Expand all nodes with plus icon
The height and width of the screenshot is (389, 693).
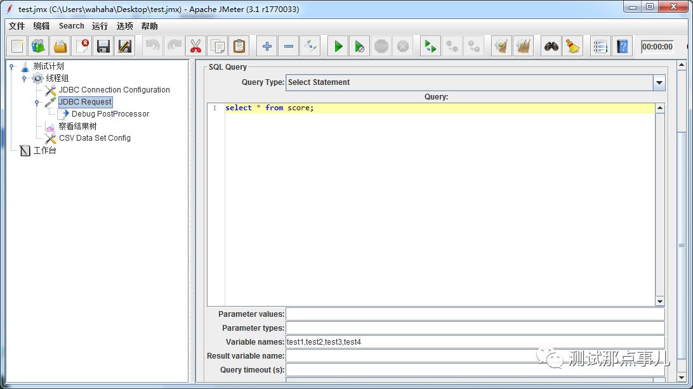267,46
